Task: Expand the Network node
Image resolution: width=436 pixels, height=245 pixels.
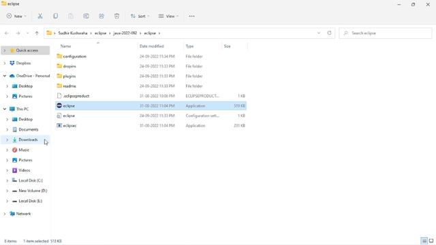Action: point(5,214)
